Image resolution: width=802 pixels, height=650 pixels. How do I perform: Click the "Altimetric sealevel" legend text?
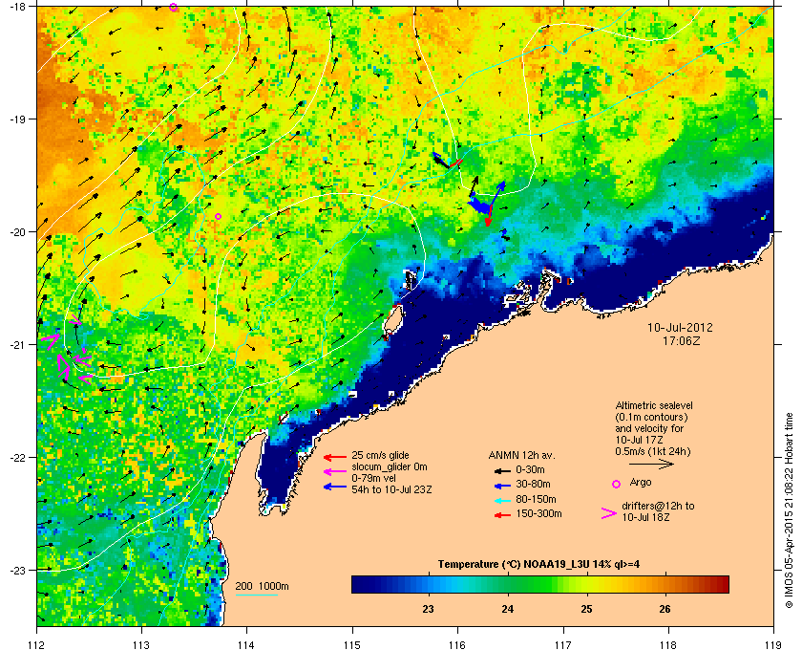pos(654,405)
